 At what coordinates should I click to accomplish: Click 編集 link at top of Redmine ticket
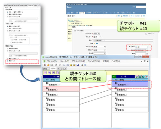tap(118, 16)
